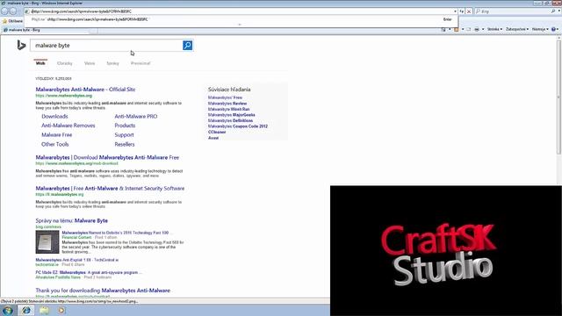This screenshot has height=316, width=562.
Task: Open the Help question-mark icon
Action: point(553,29)
